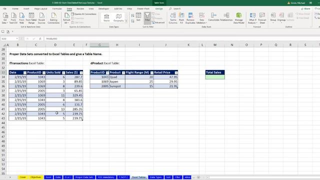
Task: Click the Sort A to Z icon
Action: coord(132,15)
